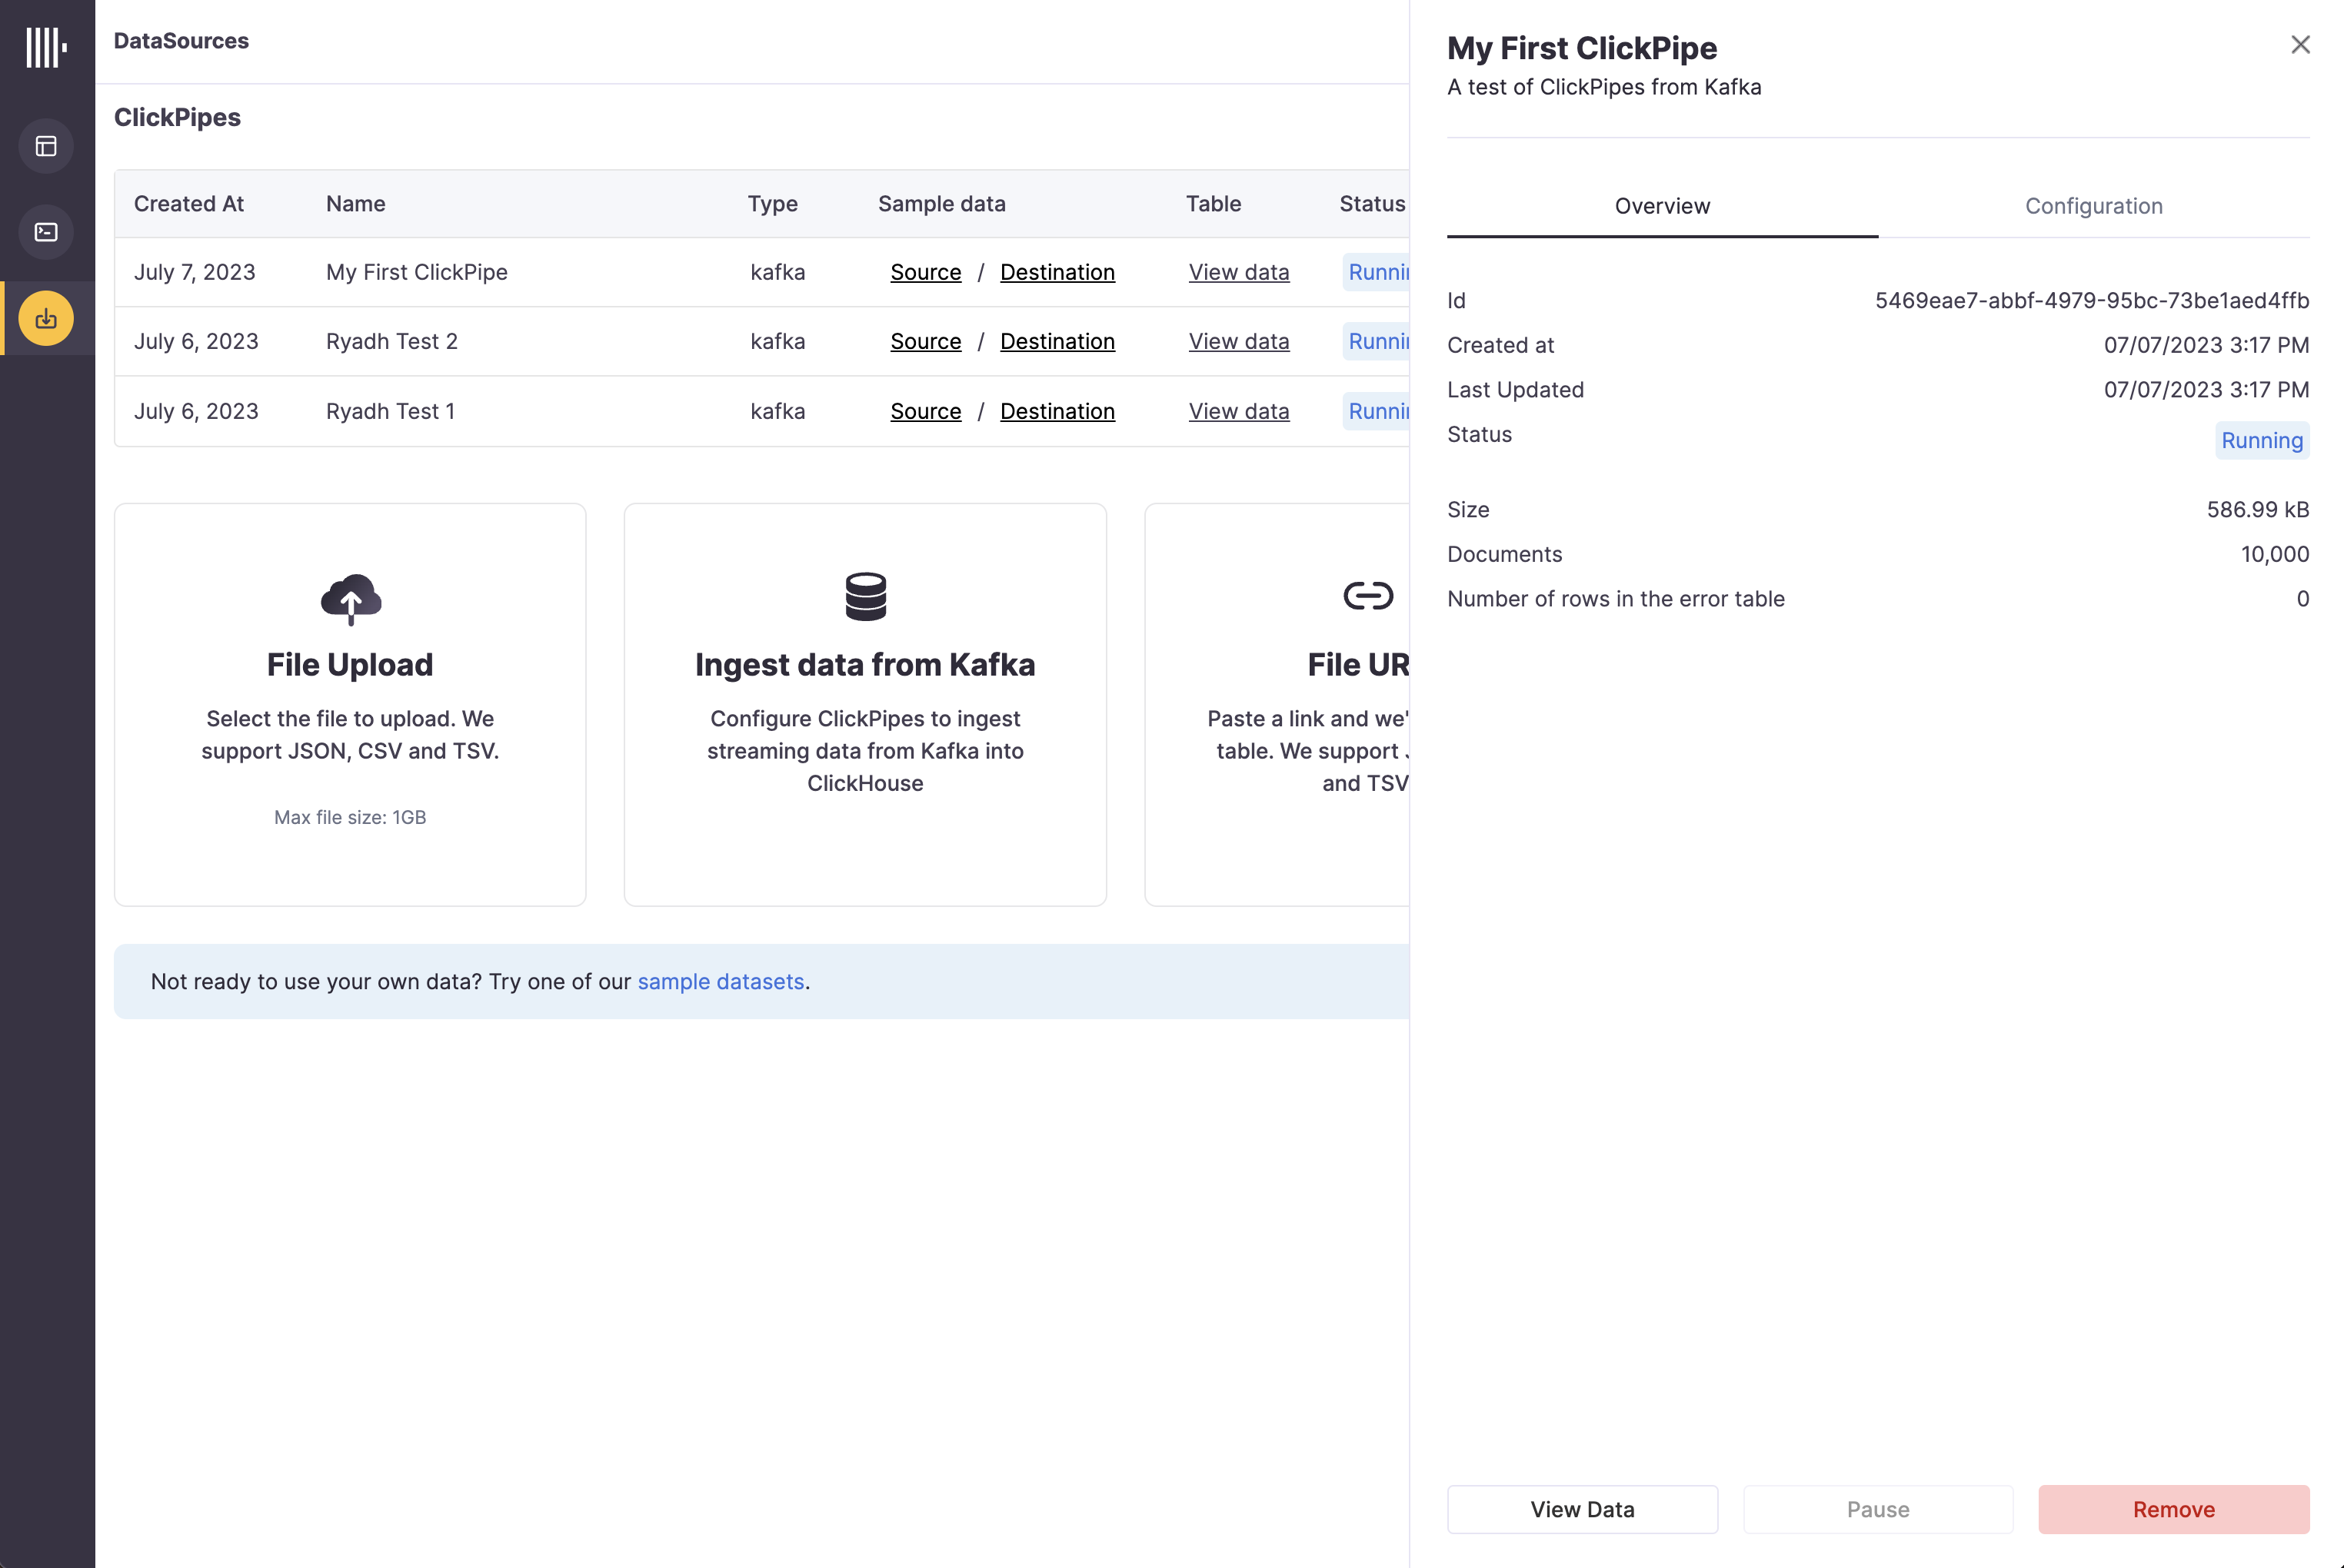Open the Ingest data from Kafka card
Screen dimensions: 2344x1568
point(865,705)
